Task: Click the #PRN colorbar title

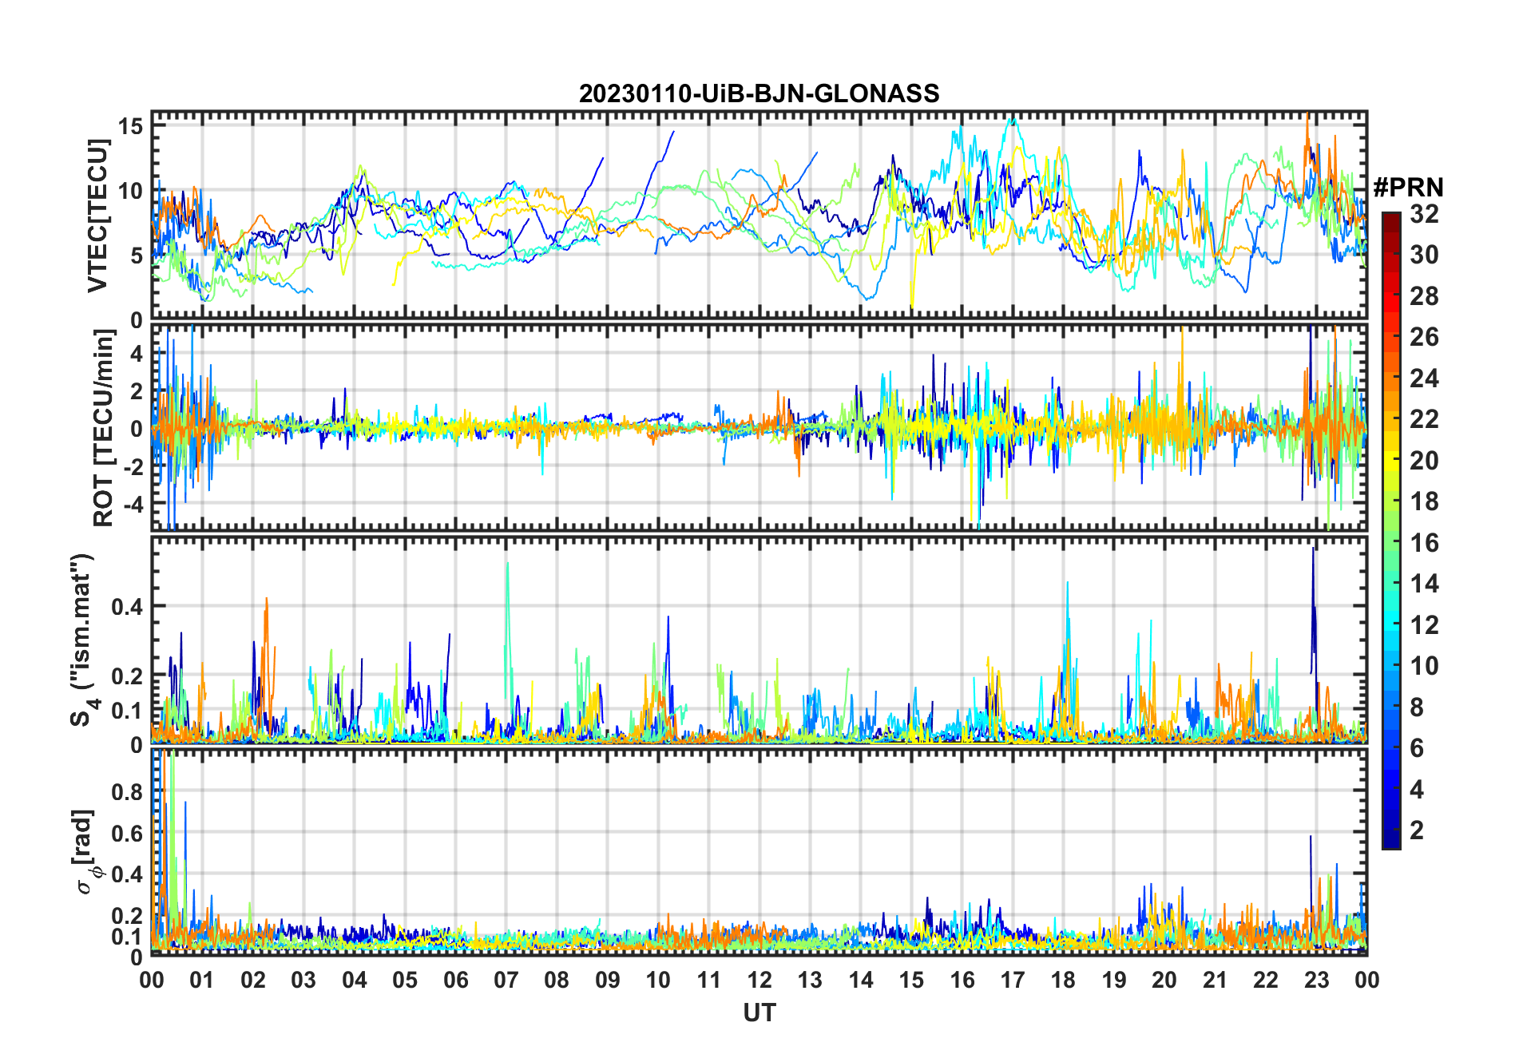Action: point(1408,188)
